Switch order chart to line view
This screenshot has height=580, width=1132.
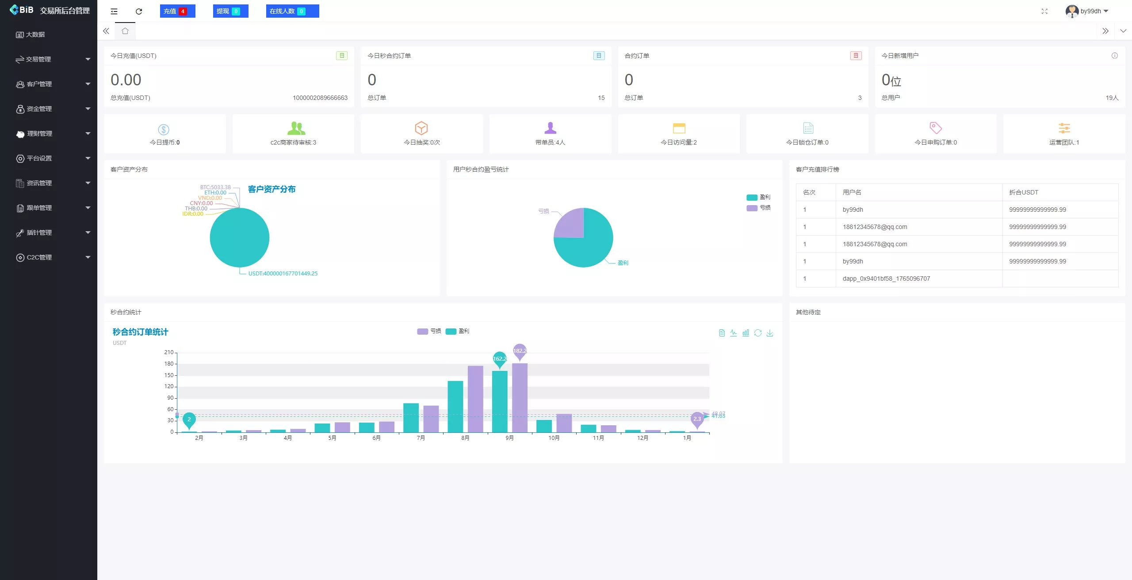734,333
